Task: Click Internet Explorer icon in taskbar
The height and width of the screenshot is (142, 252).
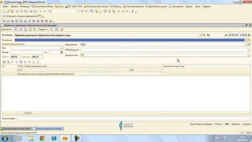Action: tap(54, 138)
